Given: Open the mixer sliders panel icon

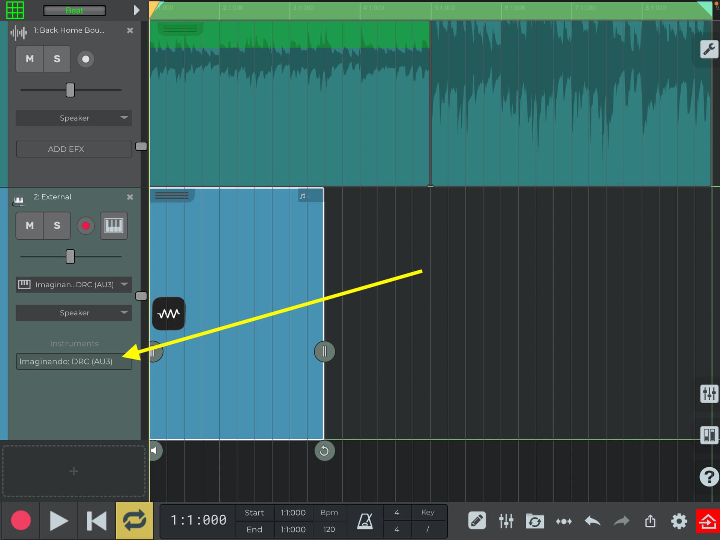Looking at the screenshot, I should (x=709, y=394).
